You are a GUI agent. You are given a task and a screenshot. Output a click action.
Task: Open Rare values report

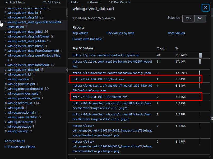pos(176,33)
